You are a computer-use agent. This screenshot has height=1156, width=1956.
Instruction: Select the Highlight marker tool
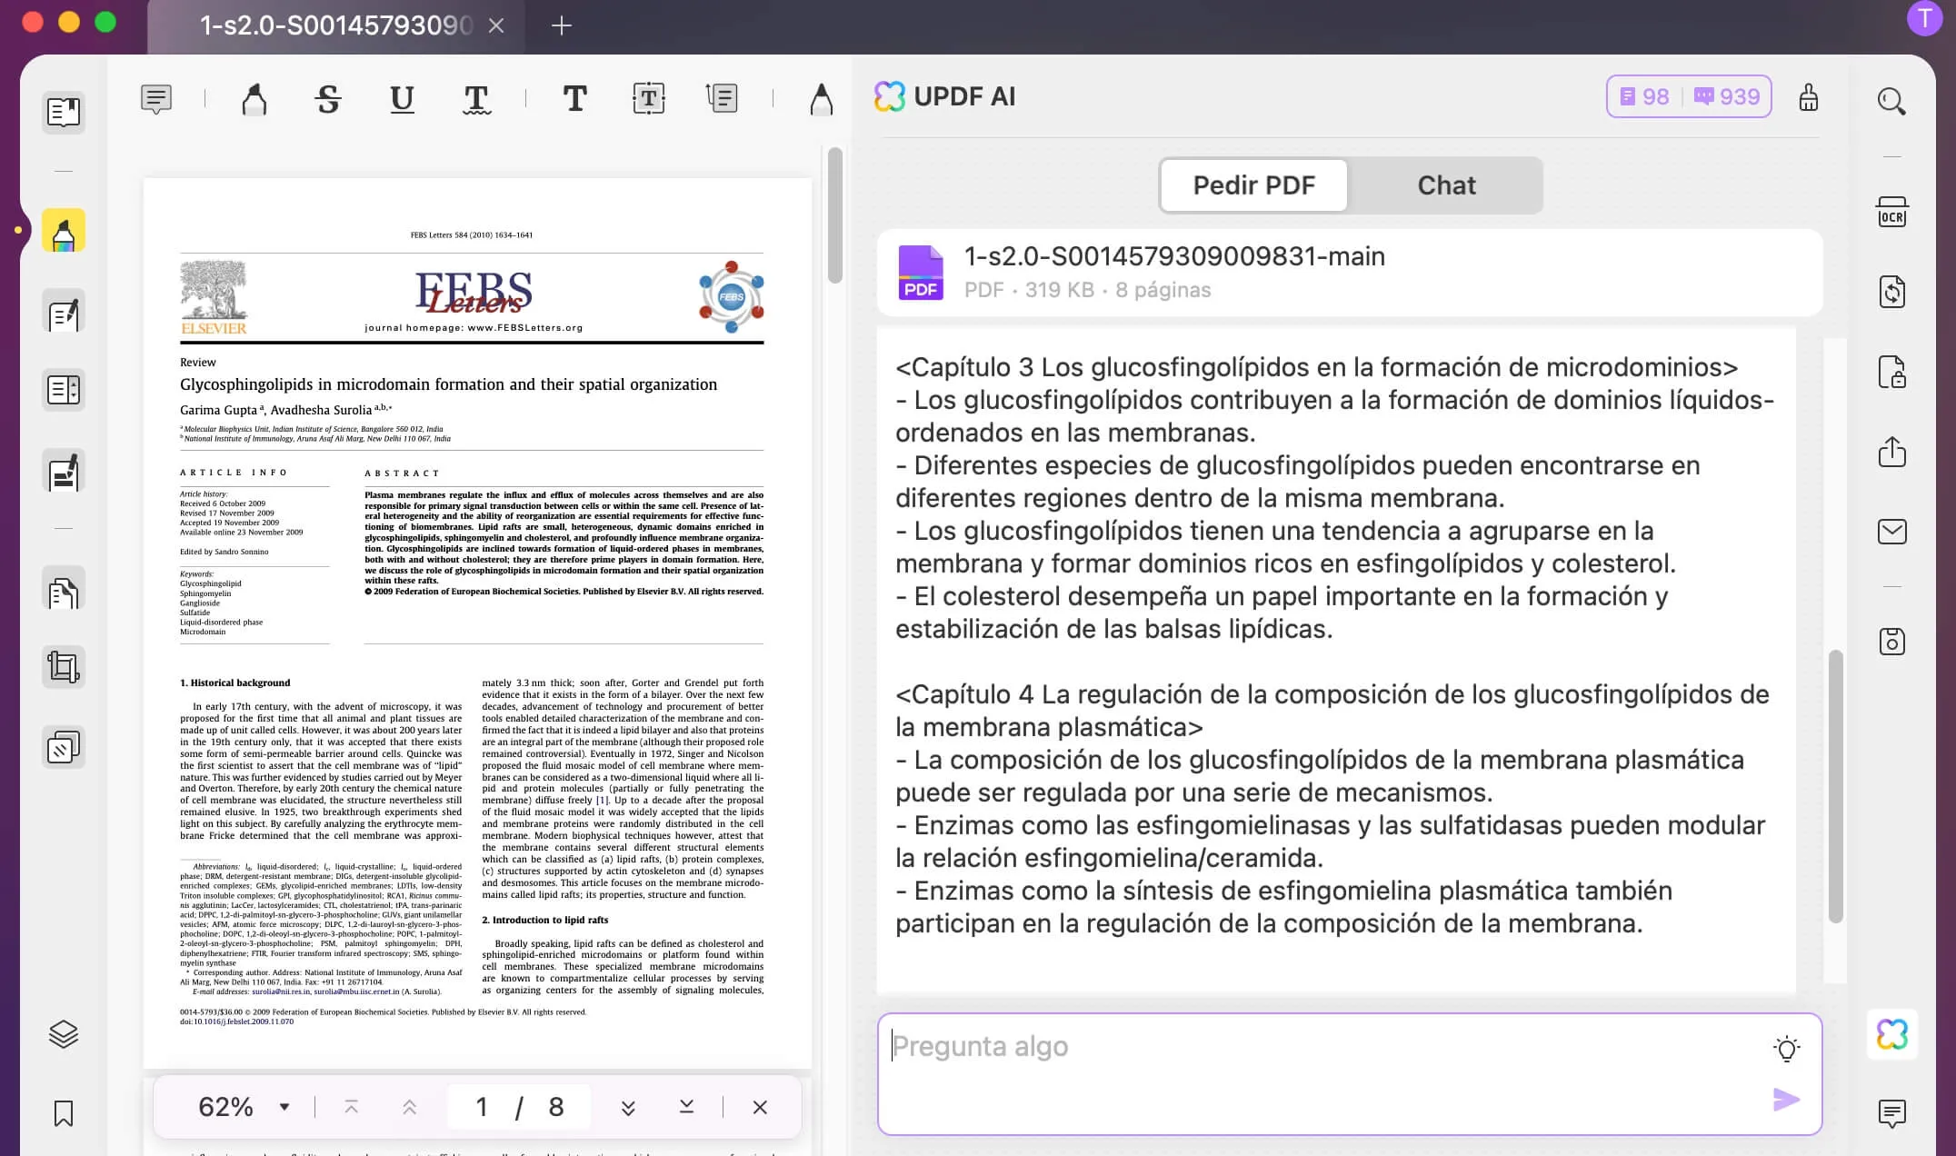click(x=254, y=98)
